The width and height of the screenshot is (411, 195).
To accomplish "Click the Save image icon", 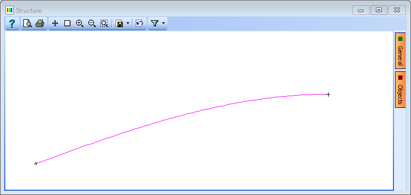I will 120,23.
